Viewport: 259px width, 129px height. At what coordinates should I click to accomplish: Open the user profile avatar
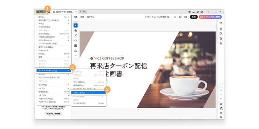(202, 12)
